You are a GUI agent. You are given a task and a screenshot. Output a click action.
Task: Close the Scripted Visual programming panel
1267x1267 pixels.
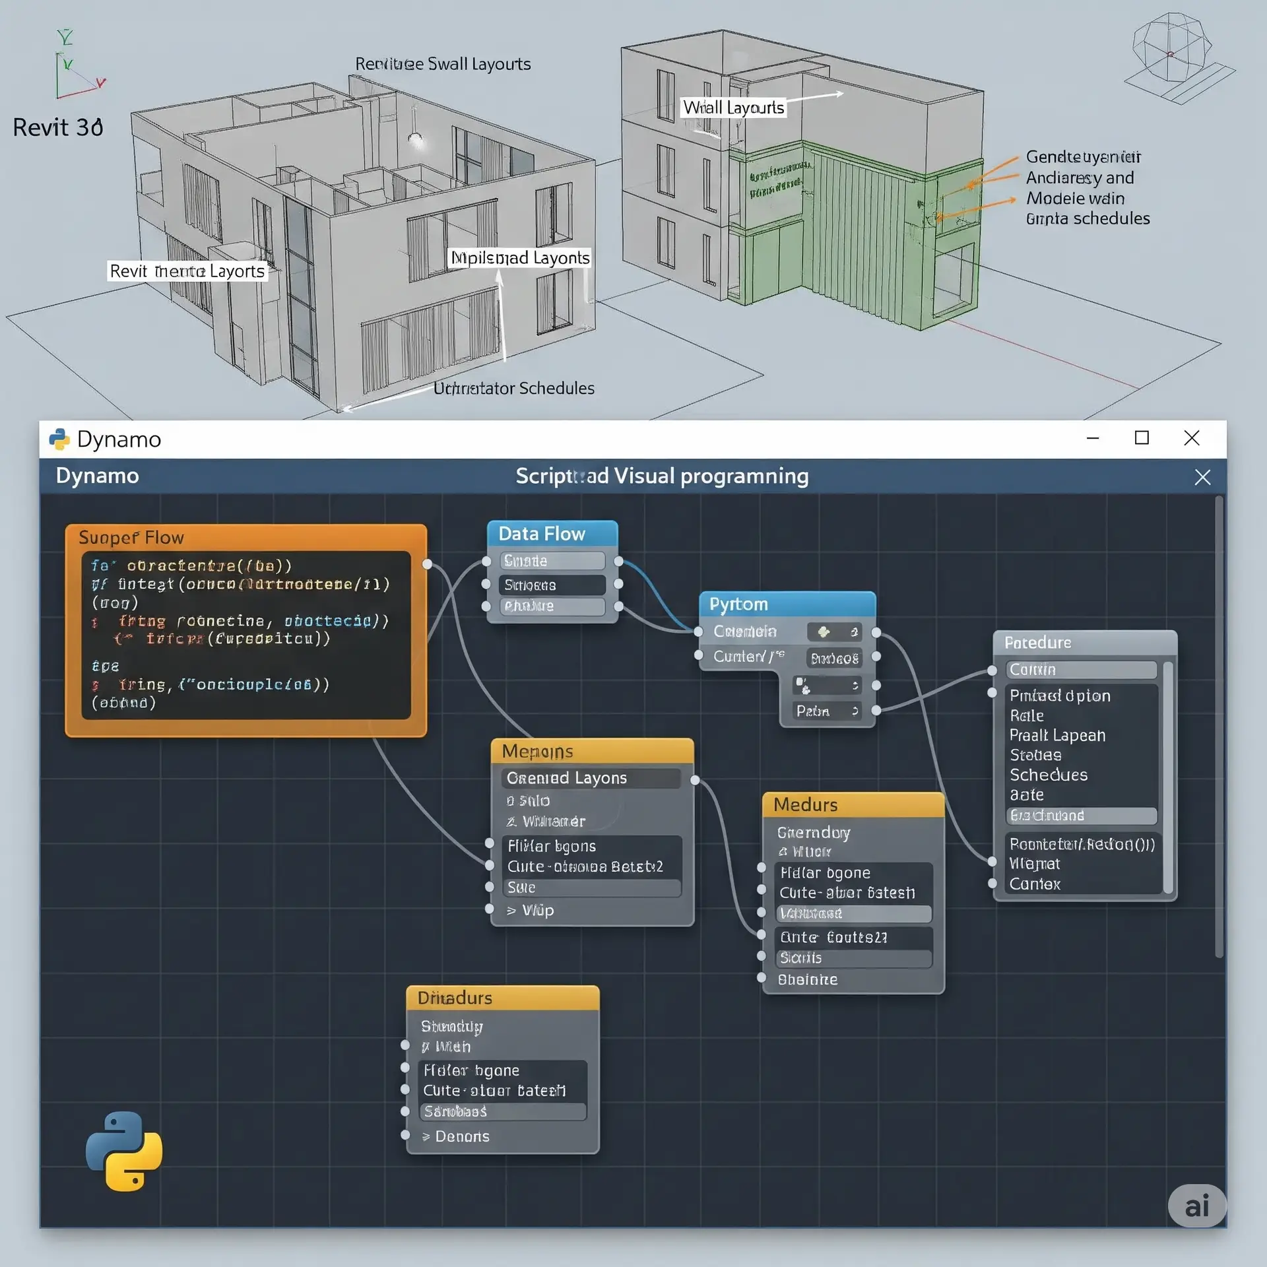click(x=1202, y=477)
